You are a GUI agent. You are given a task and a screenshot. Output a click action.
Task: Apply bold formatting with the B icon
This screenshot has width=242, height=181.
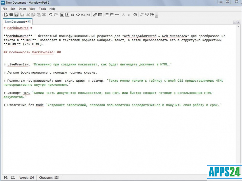point(62,15)
